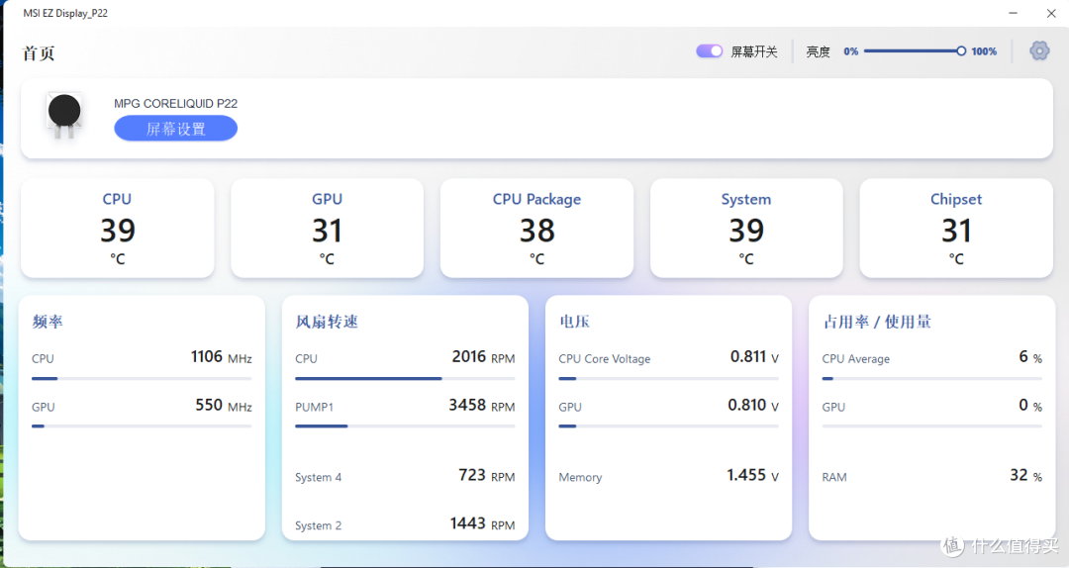Click the 首页 home heading

(x=39, y=53)
